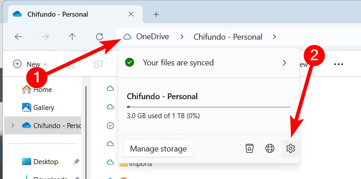Navigate up one folder level
361x179 pixels.
tap(72, 37)
